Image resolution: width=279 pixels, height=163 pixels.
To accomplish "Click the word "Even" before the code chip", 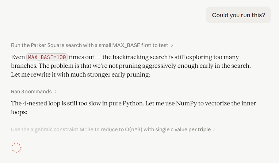I will tap(18, 57).
